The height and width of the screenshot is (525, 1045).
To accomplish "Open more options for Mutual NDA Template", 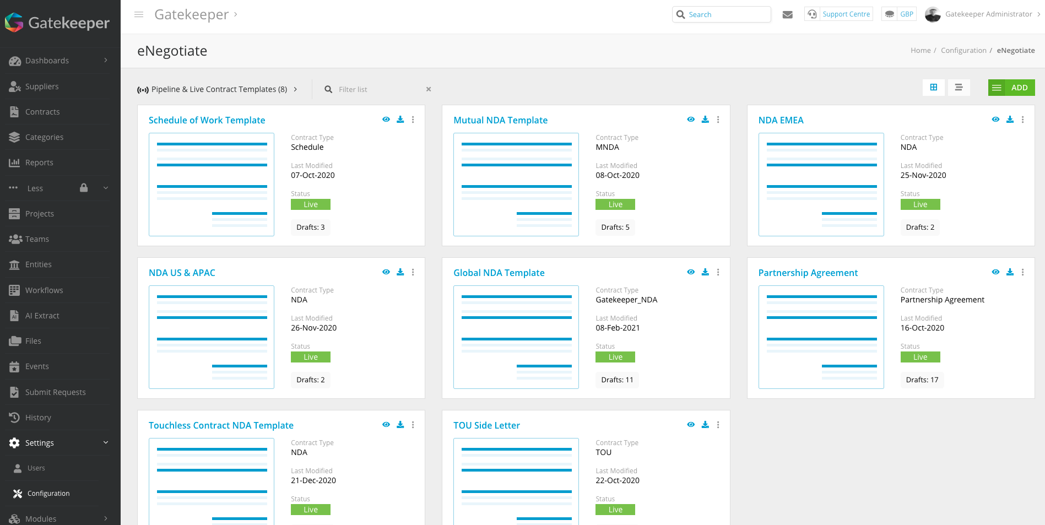I will click(x=718, y=120).
